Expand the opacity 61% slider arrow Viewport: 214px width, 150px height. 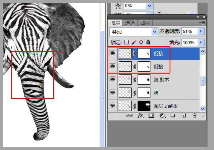(201, 31)
